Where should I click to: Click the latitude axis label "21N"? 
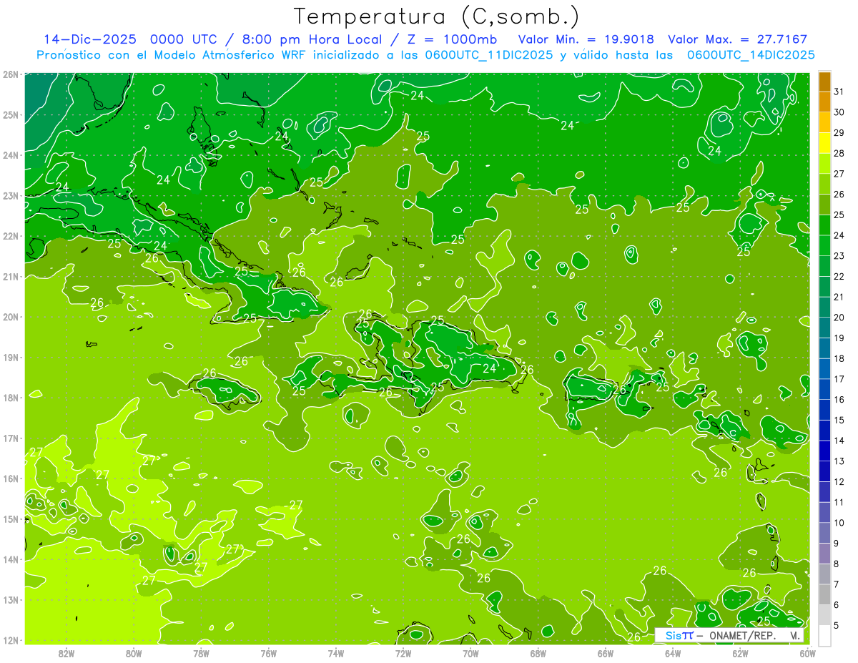11,277
